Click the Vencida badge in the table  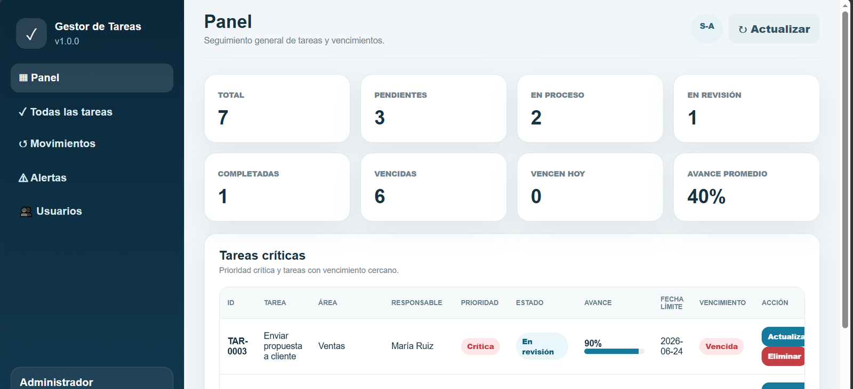(x=721, y=346)
